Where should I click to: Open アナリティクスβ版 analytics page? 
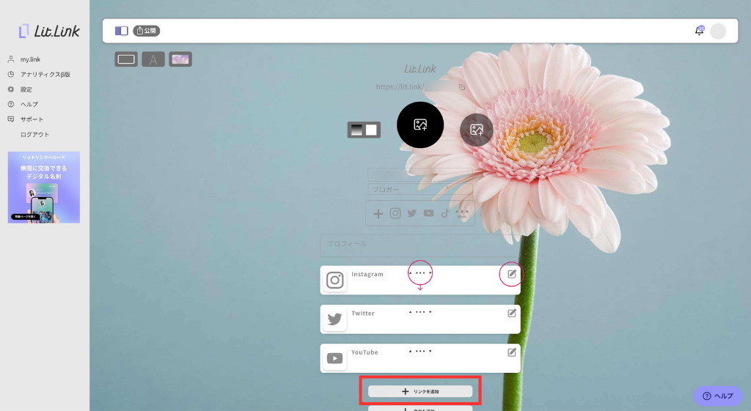[45, 74]
